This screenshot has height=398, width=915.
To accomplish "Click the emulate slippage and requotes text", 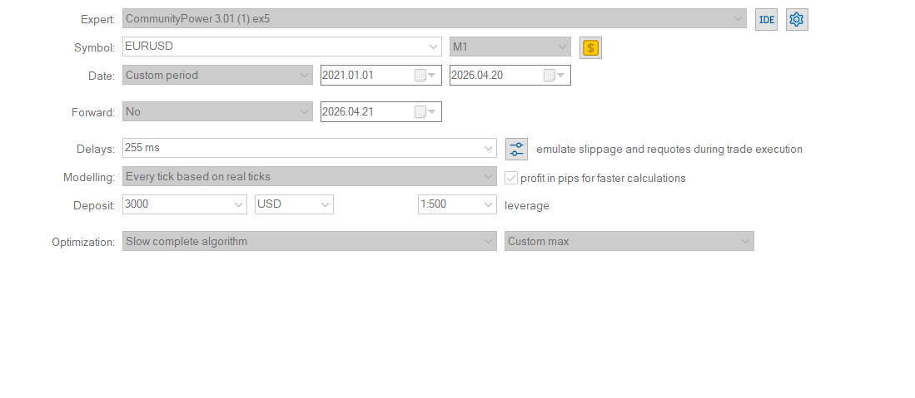I will coord(669,150).
